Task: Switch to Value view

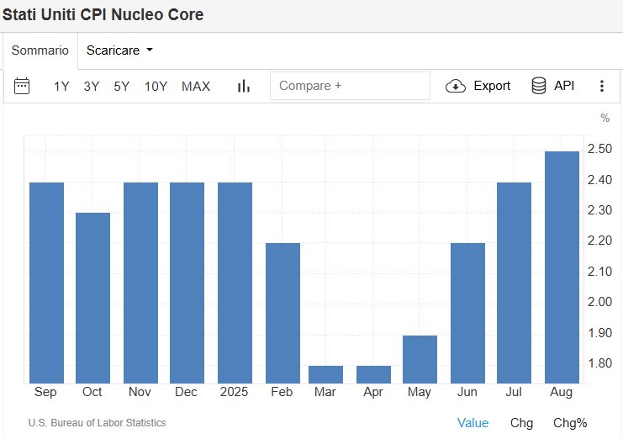Action: (x=473, y=423)
